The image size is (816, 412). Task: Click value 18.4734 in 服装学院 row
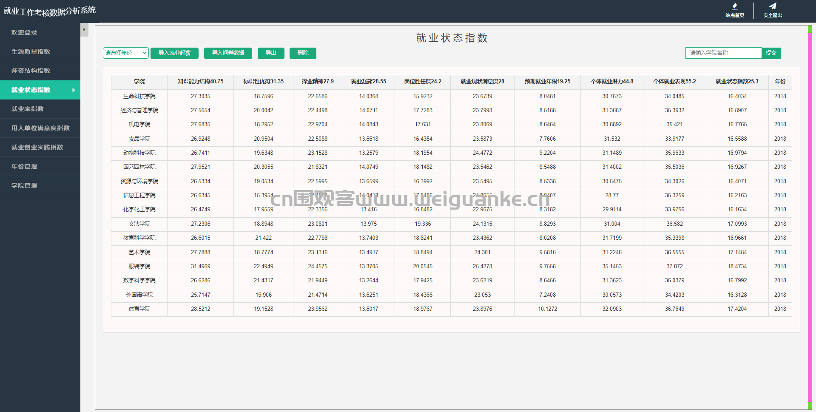point(737,267)
